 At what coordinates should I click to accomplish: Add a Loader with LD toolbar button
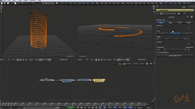62,3
